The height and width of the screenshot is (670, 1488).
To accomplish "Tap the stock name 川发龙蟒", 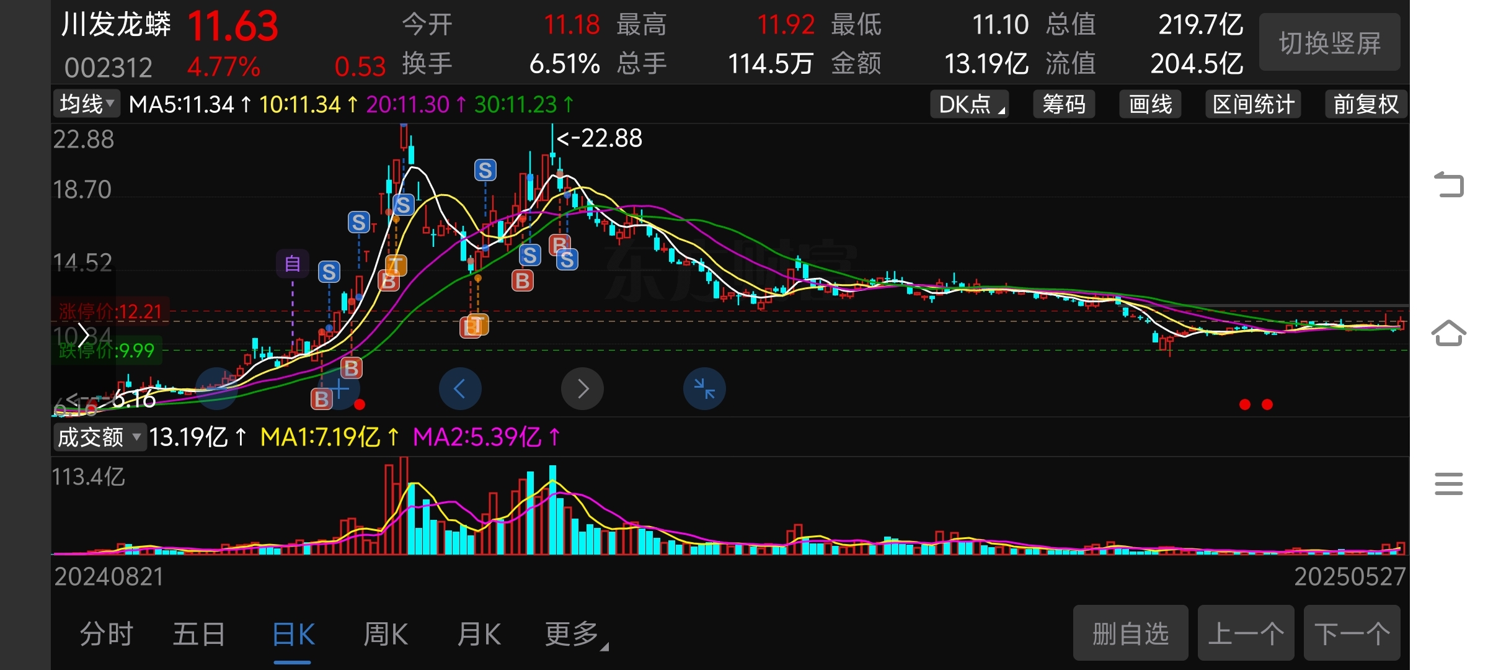I will [x=116, y=25].
